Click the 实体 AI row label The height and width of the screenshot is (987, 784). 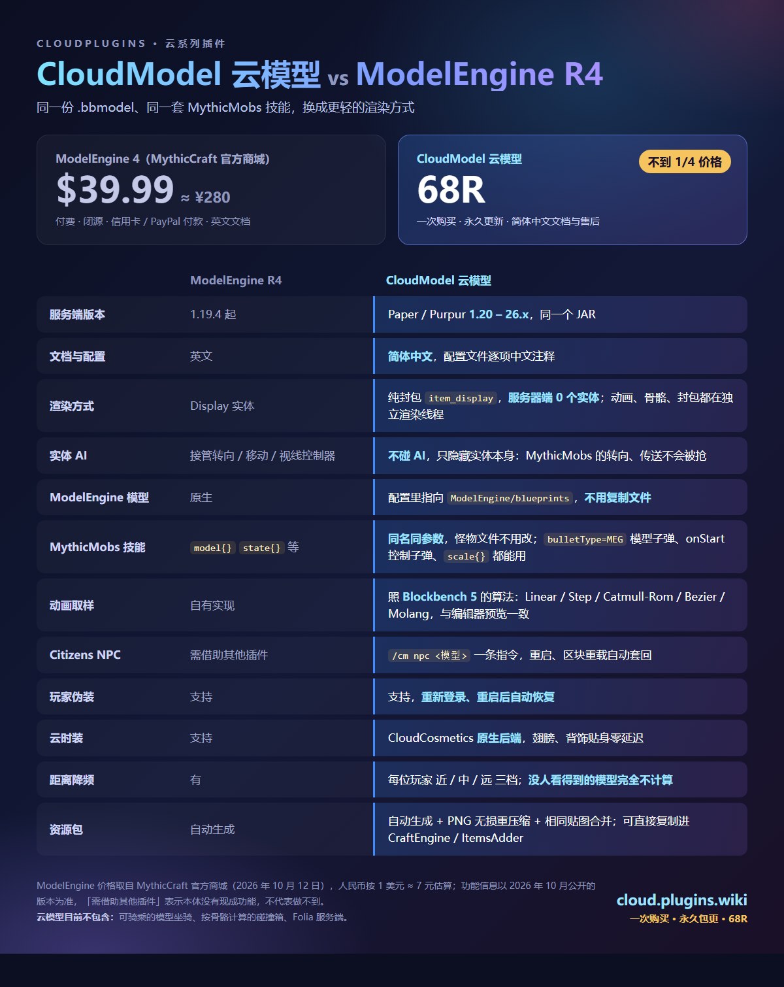(x=68, y=456)
